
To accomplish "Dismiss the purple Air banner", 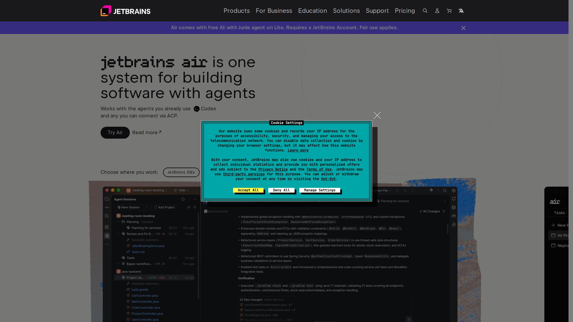I will [x=463, y=28].
